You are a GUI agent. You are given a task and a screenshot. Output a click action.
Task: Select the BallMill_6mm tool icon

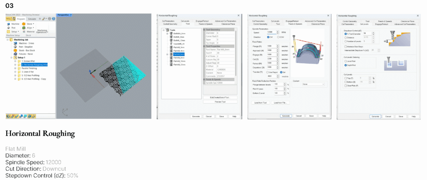[171, 33]
